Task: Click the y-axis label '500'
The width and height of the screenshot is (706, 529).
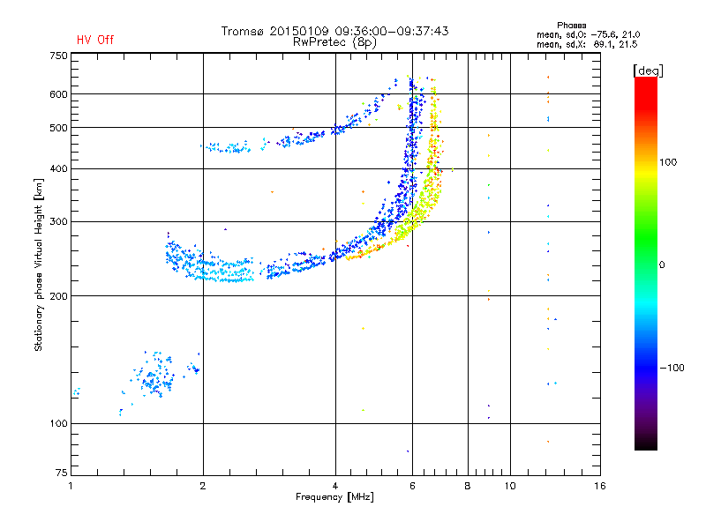Action: point(58,128)
